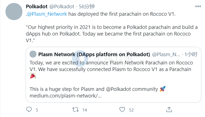This screenshot has width=205, height=117.
Task: Click the reply speech bubble icon
Action: pos(29,110)
